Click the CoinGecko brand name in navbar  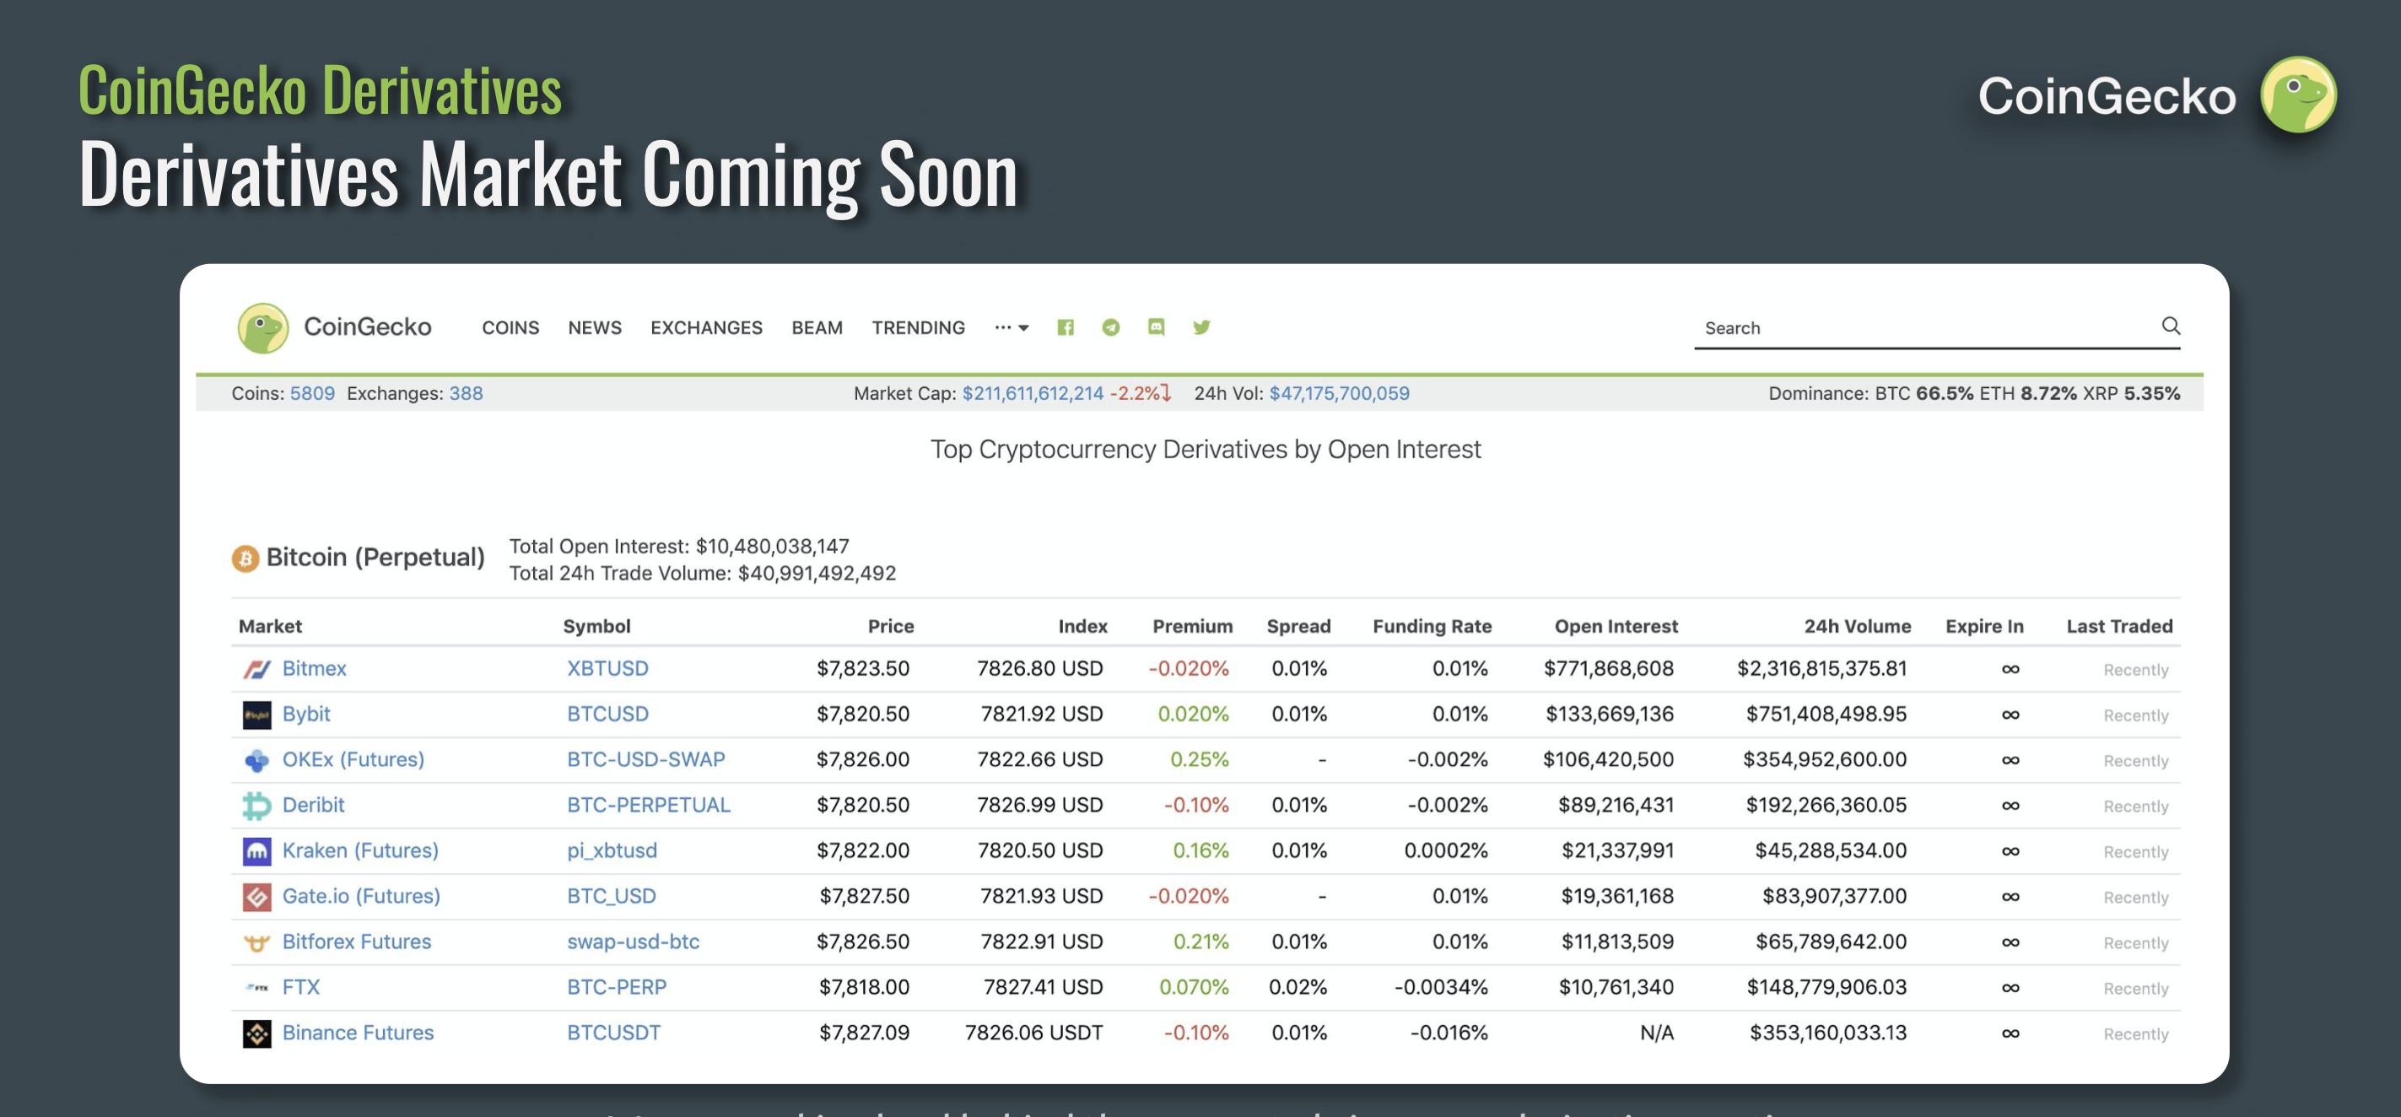point(367,326)
